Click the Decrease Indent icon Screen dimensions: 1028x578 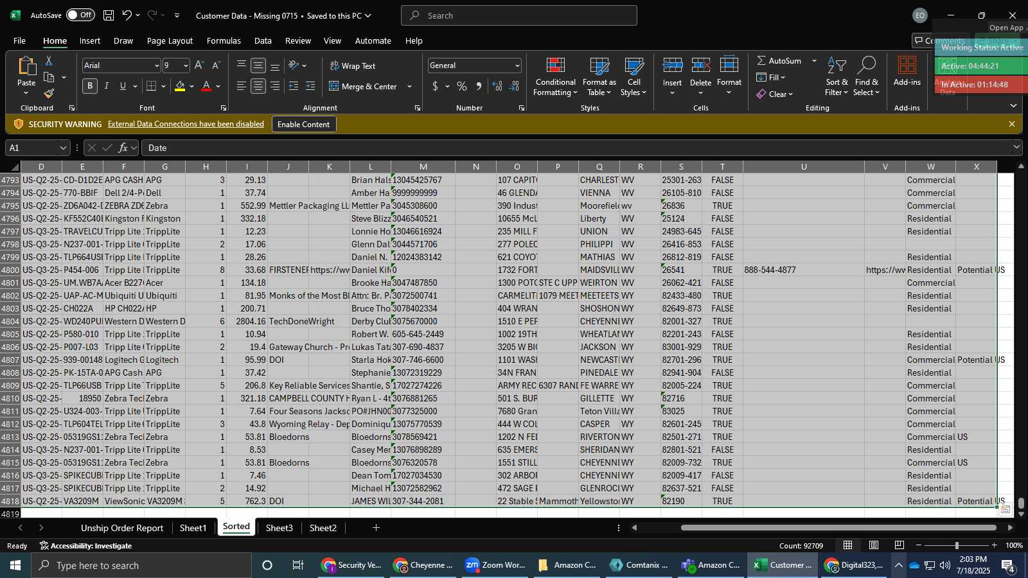click(x=294, y=86)
